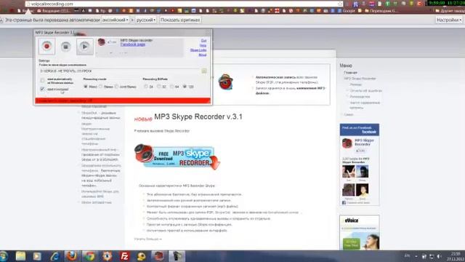465x262 pixels.
Task: Choose the 64 bitrate option
Action: (x=171, y=87)
